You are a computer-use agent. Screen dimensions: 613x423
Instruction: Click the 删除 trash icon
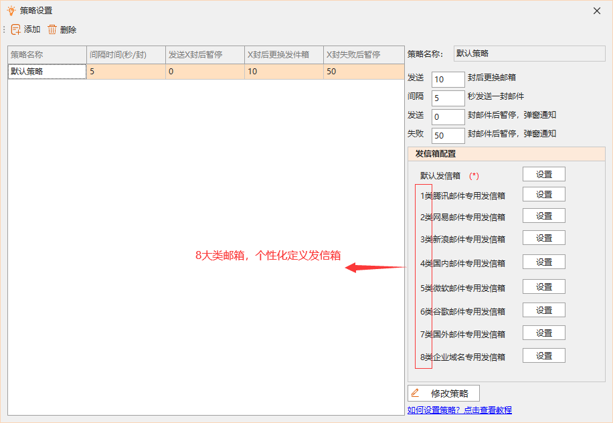pyautogui.click(x=52, y=29)
